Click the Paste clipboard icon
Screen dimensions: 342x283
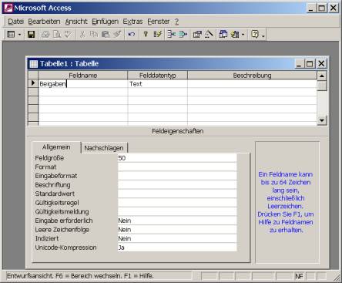point(106,34)
